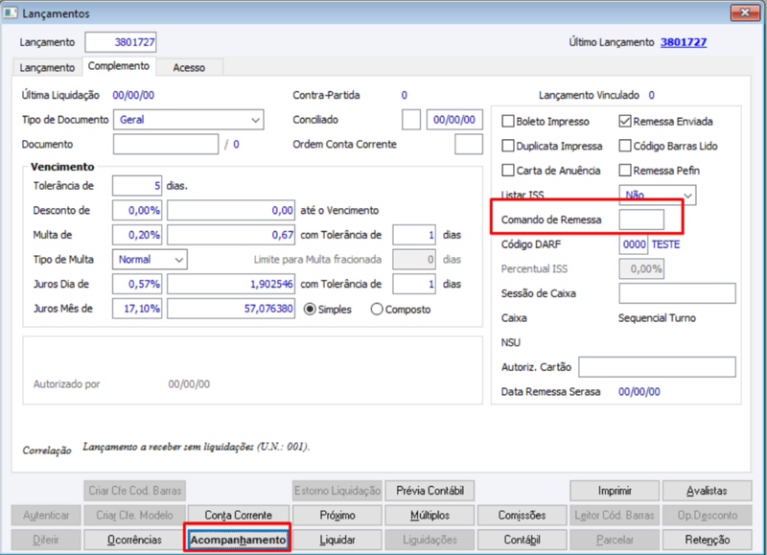Screen dimensions: 767x555
Task: Click the Documento input field
Action: pyautogui.click(x=166, y=144)
